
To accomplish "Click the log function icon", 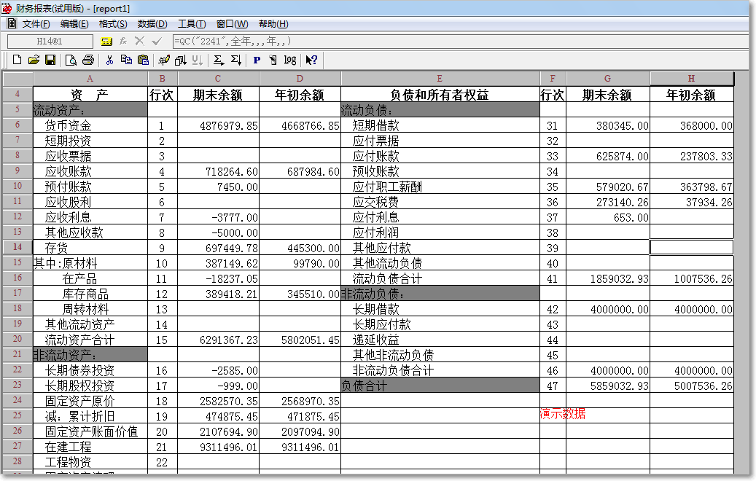I will (290, 60).
